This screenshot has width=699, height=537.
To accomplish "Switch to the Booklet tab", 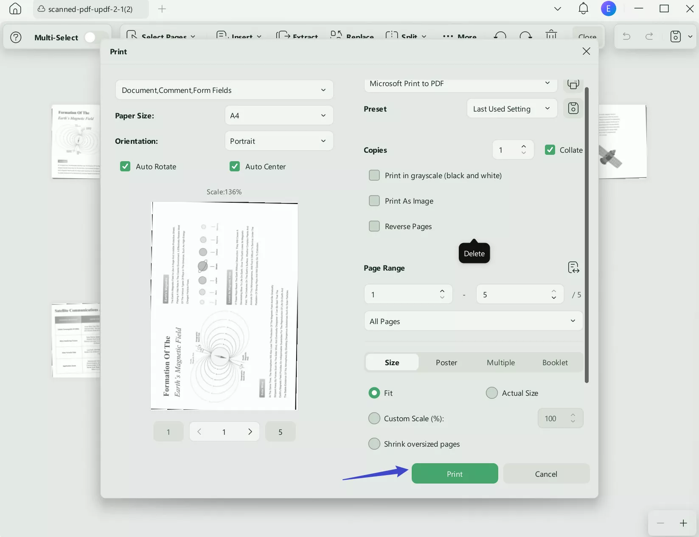I will (554, 362).
